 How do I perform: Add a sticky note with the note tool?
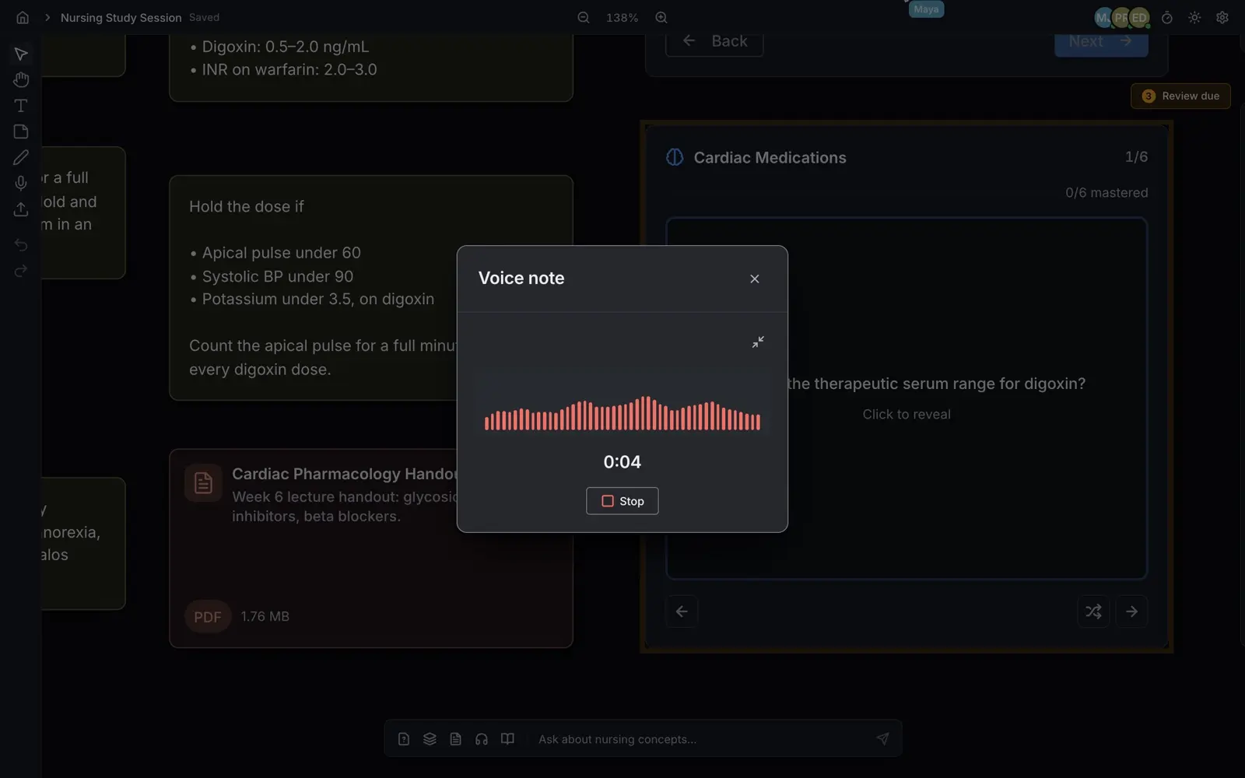tap(21, 131)
